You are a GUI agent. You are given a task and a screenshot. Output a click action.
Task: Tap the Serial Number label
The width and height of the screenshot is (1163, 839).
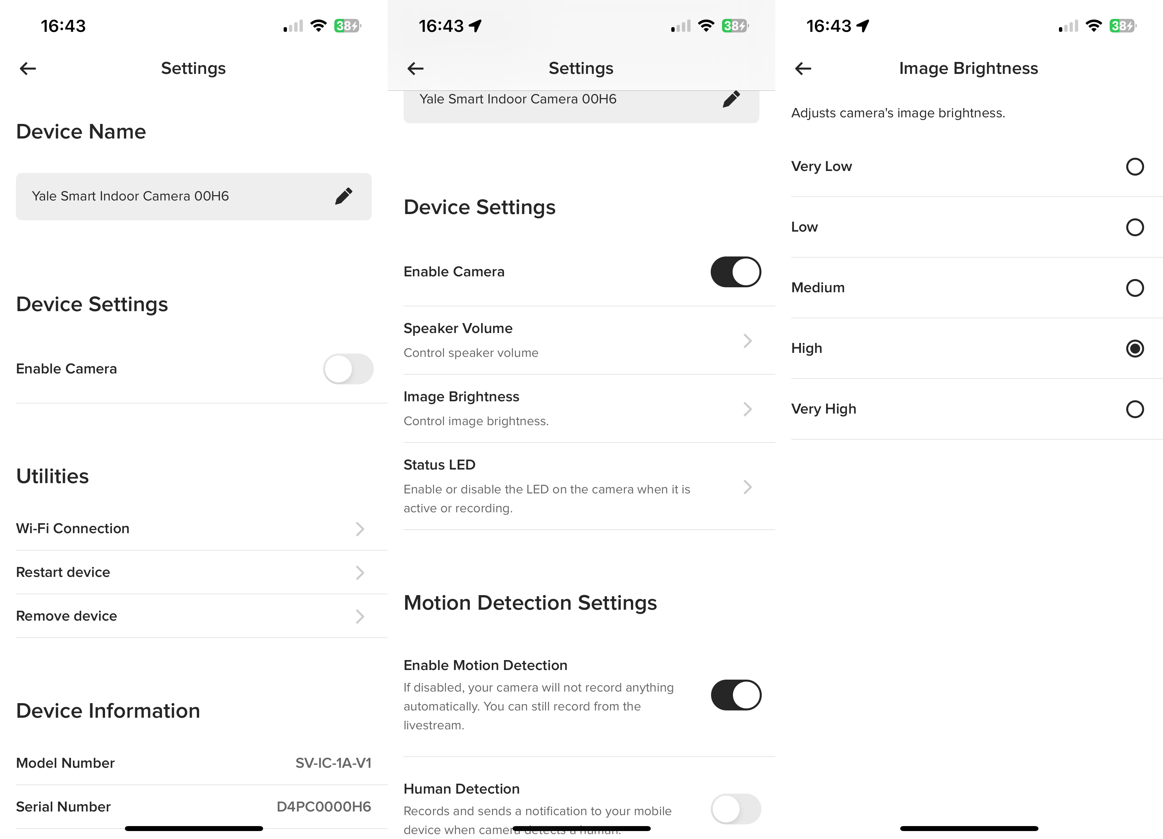[63, 807]
